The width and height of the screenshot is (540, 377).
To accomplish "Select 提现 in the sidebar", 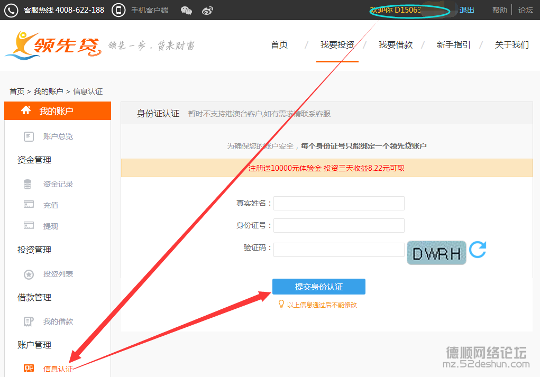I will [x=50, y=226].
